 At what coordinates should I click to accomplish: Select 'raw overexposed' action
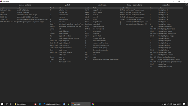(98, 29)
